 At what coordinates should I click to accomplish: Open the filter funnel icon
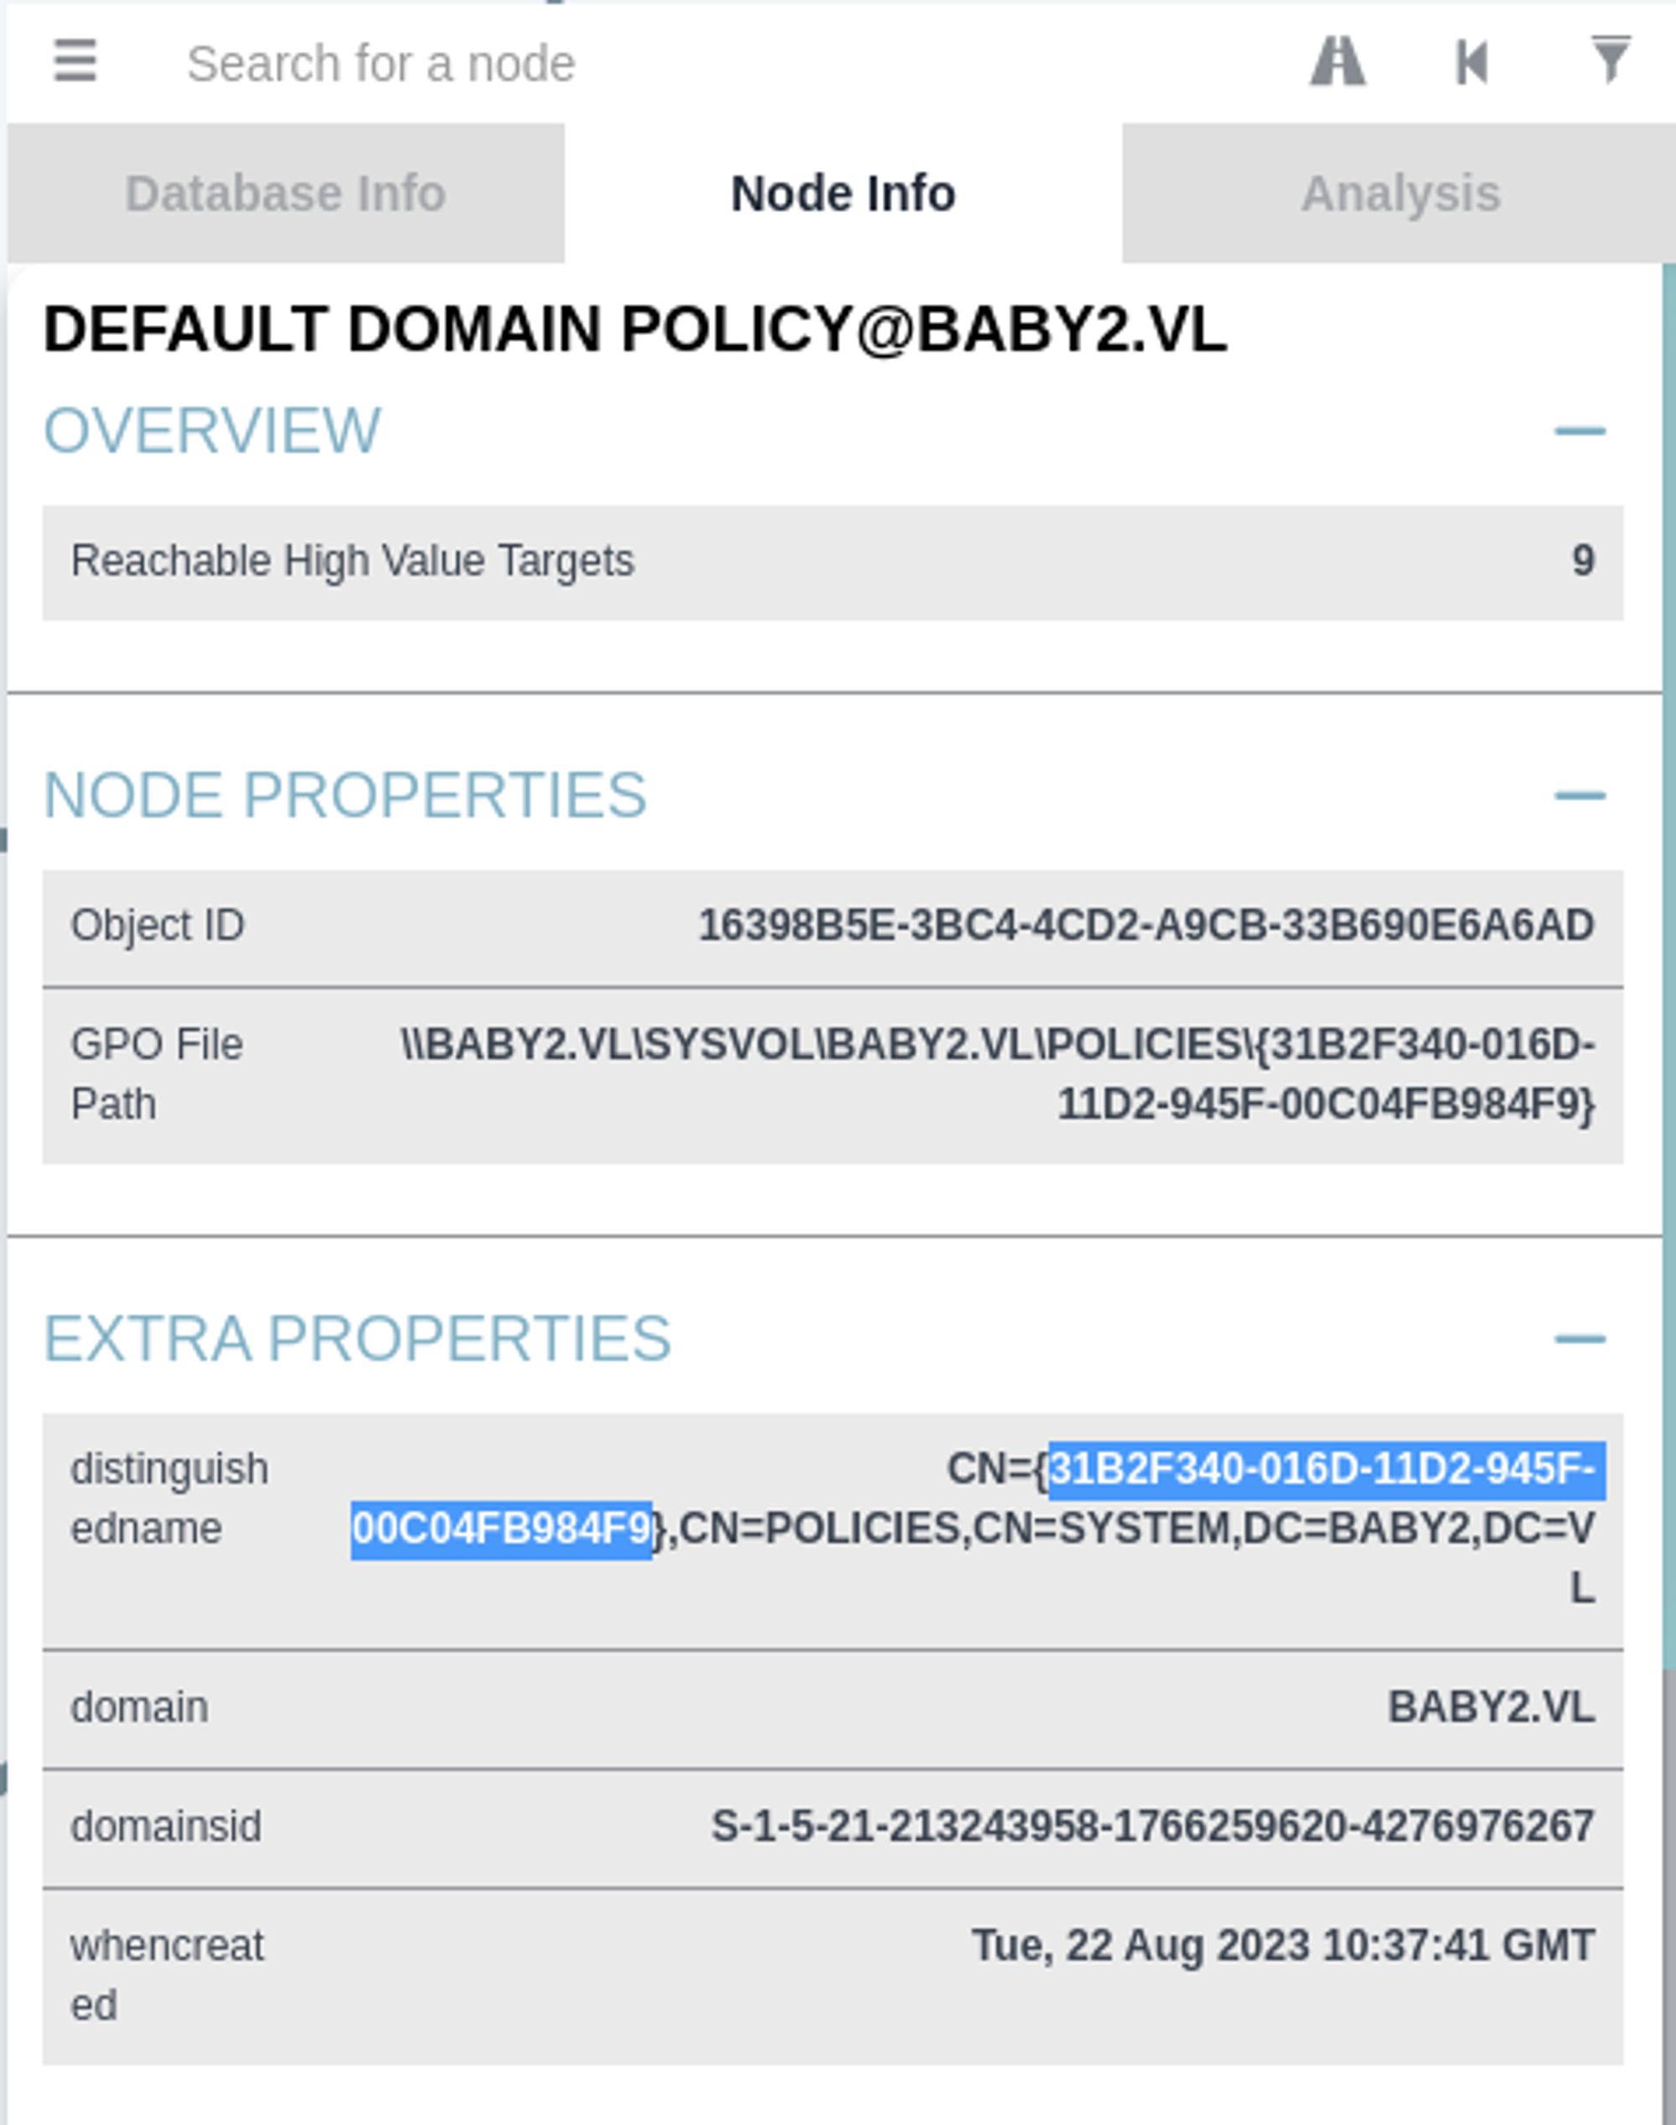click(1609, 59)
